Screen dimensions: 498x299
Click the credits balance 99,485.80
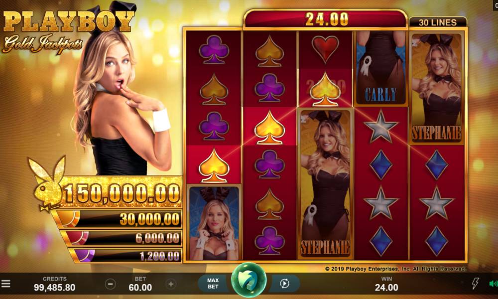click(x=55, y=288)
